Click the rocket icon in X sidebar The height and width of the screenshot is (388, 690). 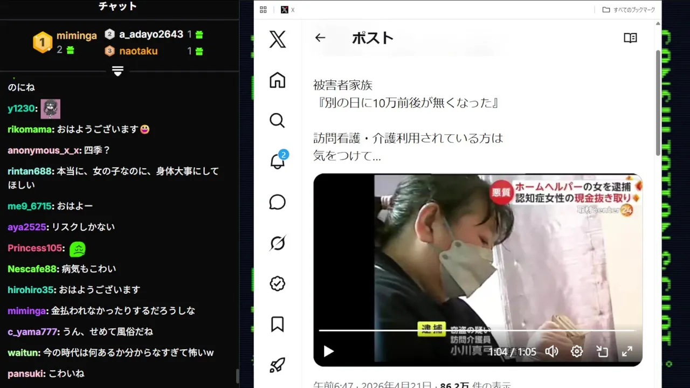[277, 365]
